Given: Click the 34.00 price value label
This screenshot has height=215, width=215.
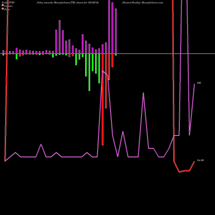Looking at the screenshot, I should click(200, 160).
